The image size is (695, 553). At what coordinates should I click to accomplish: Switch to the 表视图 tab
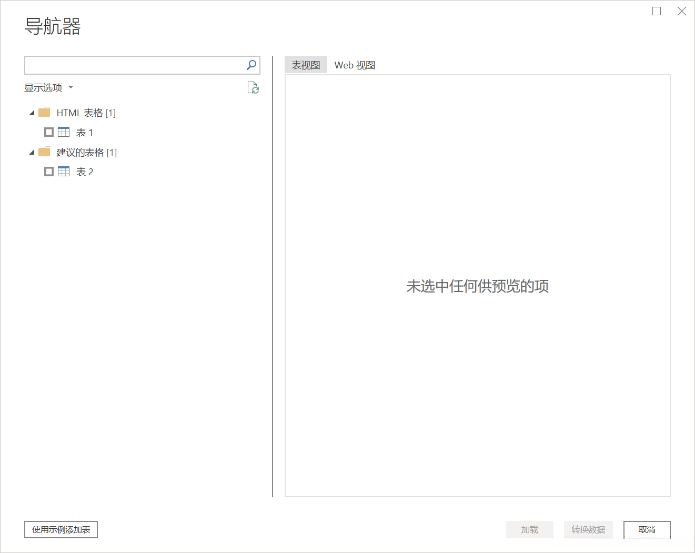pos(305,65)
